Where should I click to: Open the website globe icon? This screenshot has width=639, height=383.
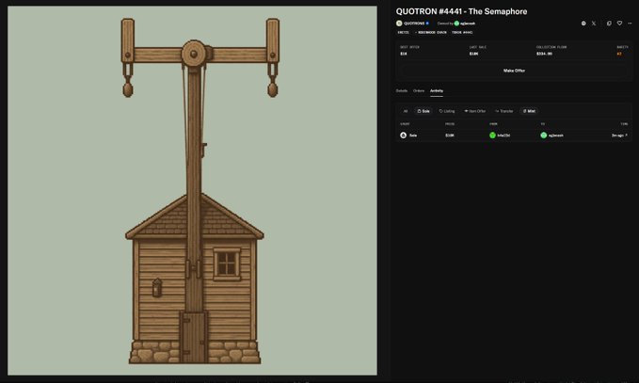pos(583,24)
